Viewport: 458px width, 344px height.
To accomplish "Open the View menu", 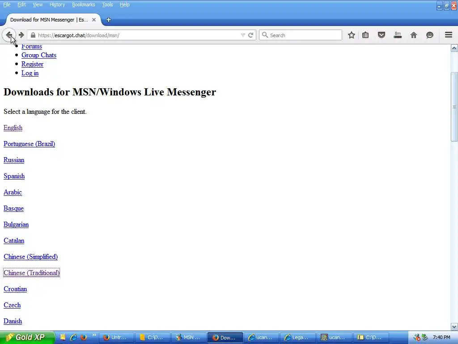I will point(38,4).
